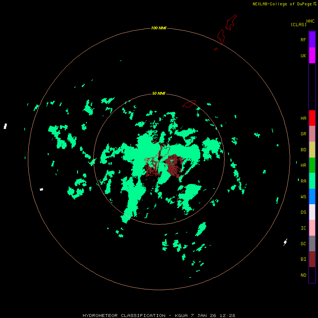Click the UK legend label
This screenshot has height=318, width=318.
coord(303,55)
